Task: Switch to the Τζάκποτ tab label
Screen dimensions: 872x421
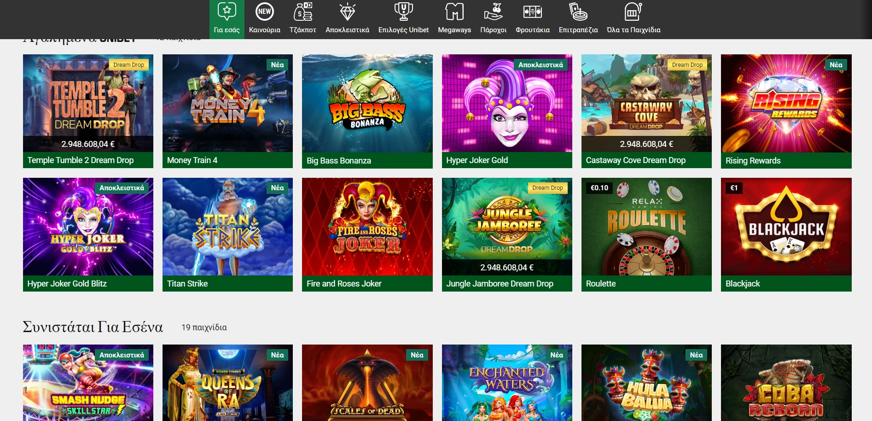Action: pos(303,30)
